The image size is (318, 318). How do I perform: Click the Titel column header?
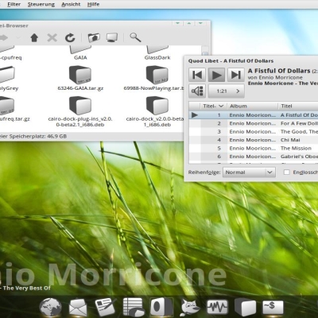[x=298, y=106]
